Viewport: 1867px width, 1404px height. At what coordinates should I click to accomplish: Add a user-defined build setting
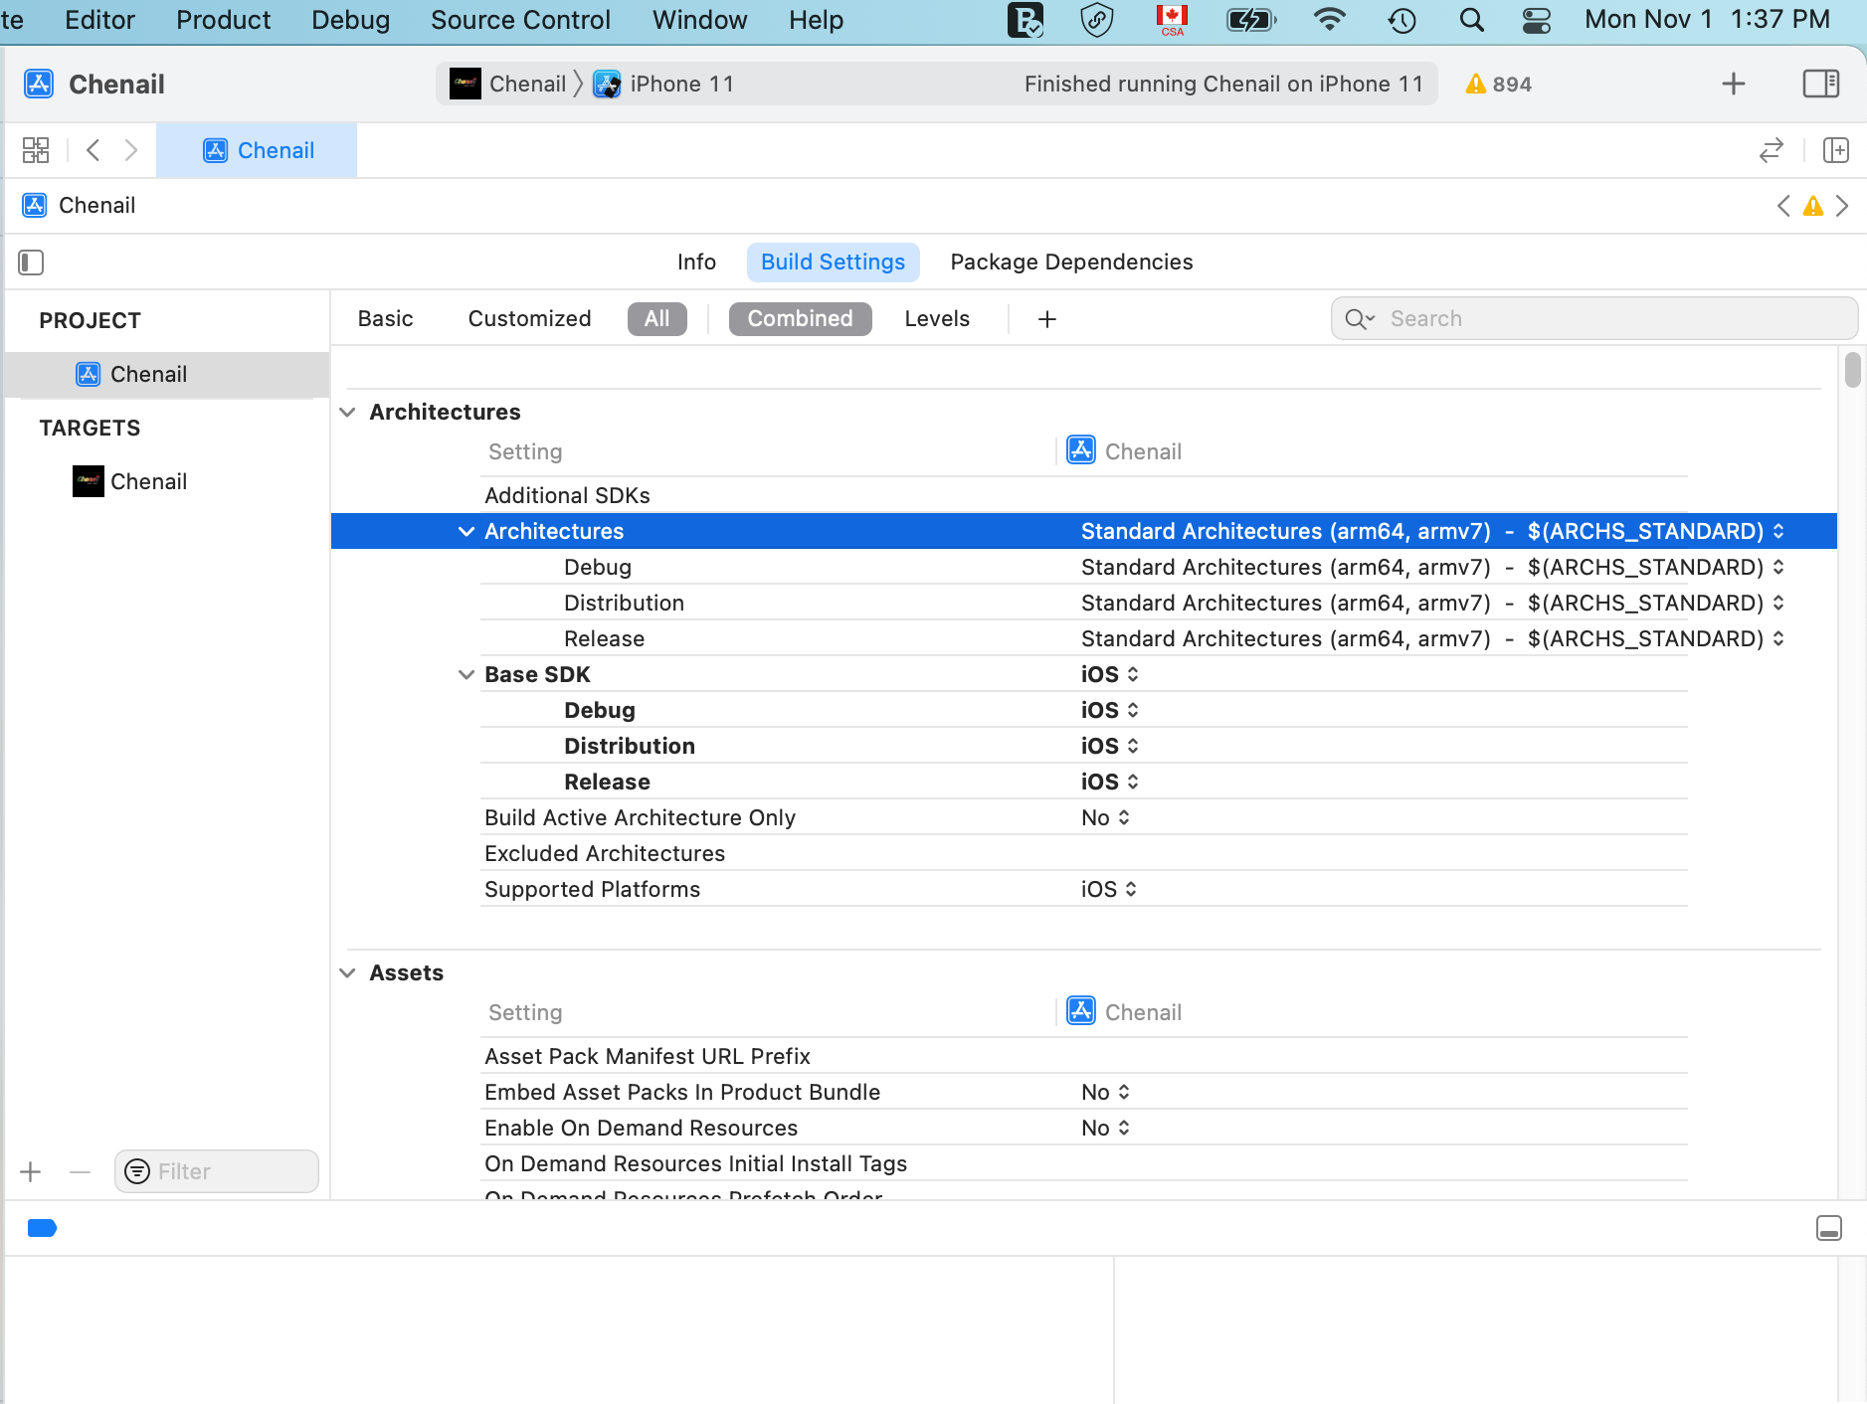1047,319
